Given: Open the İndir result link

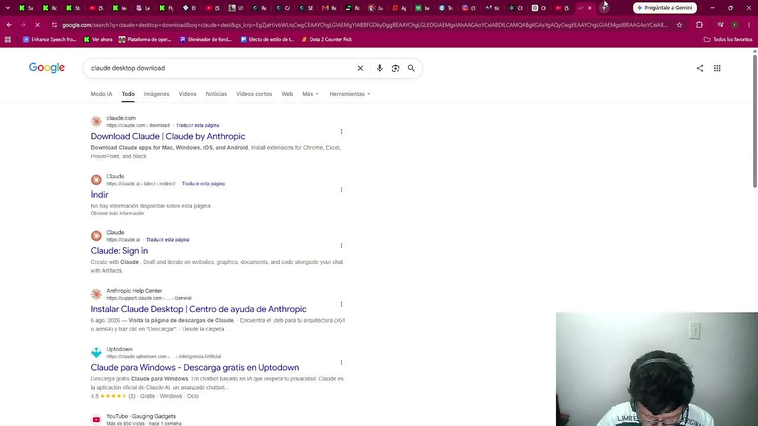Looking at the screenshot, I should pyautogui.click(x=99, y=195).
